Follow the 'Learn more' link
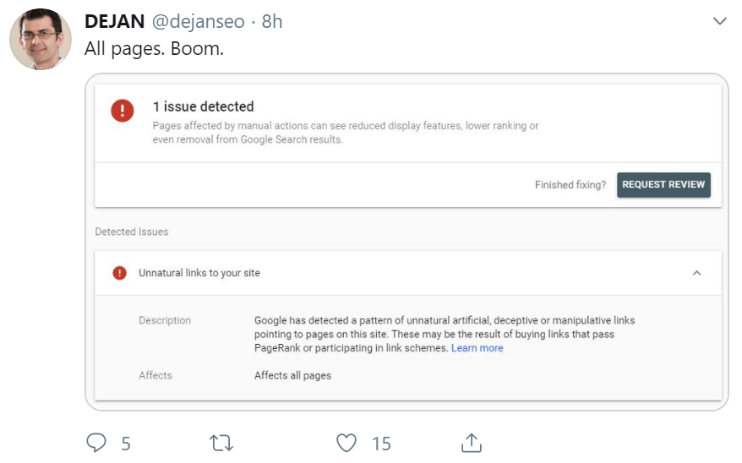This screenshot has width=742, height=463. (x=477, y=348)
